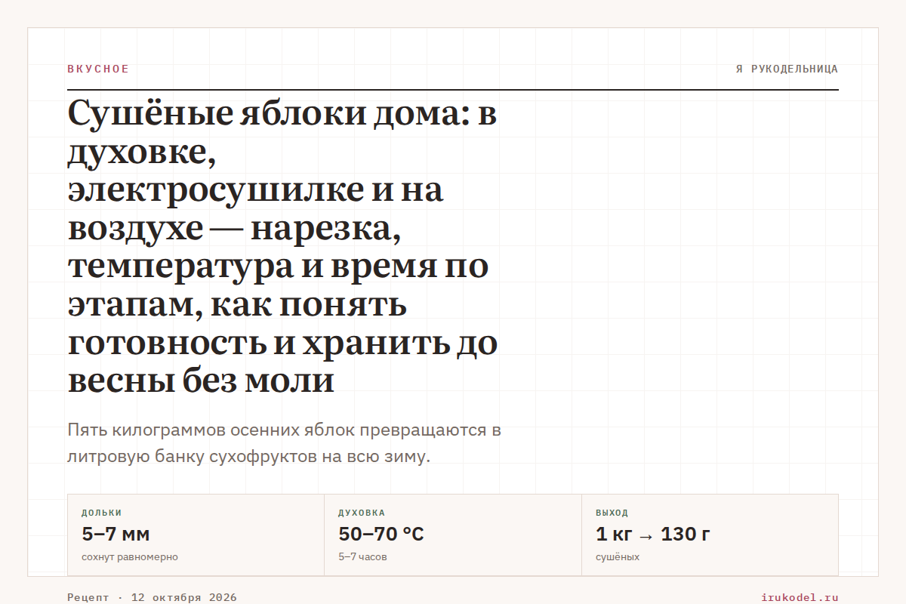Select the article headline about сушёные яблоки
Viewport: 906px width, 604px height.
(283, 247)
